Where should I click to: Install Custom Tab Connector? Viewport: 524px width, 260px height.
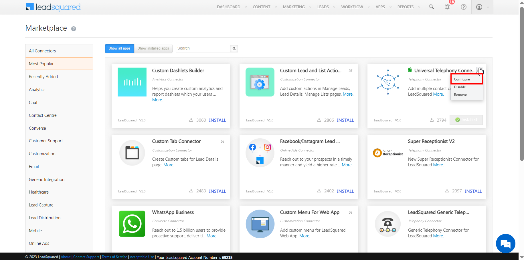click(217, 191)
